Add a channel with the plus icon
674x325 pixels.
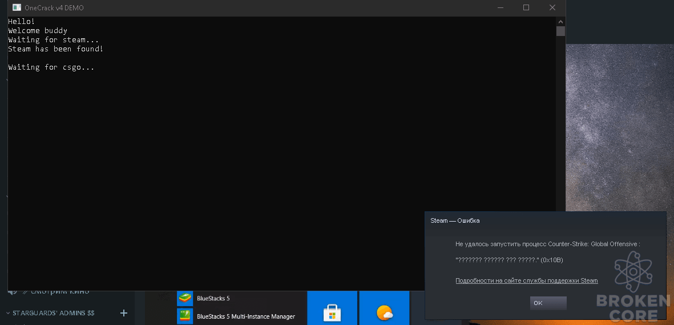coord(123,313)
